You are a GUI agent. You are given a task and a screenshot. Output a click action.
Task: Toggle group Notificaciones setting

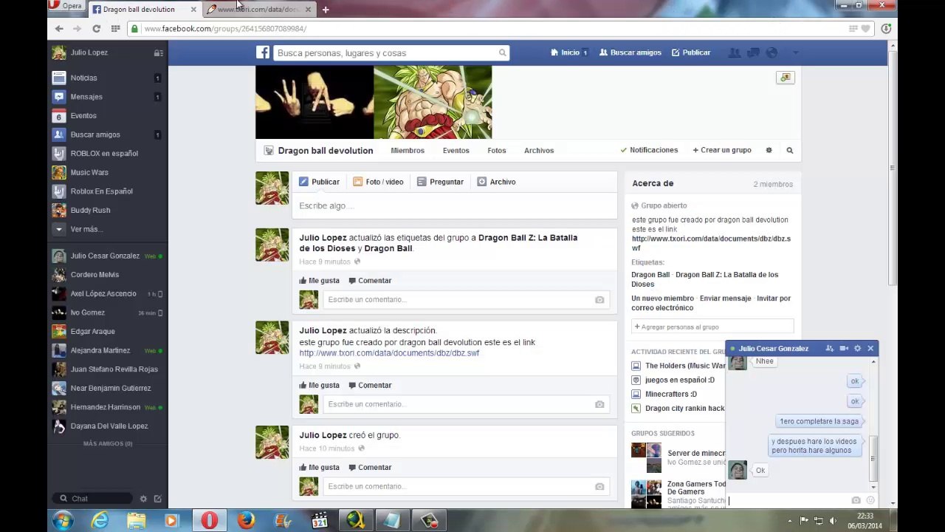point(649,150)
